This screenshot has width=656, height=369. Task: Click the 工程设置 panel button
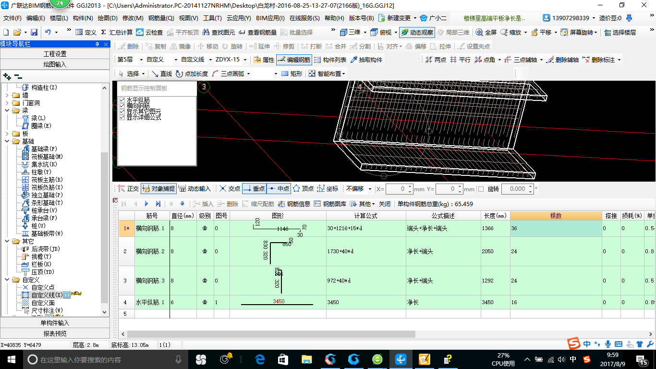(x=55, y=54)
